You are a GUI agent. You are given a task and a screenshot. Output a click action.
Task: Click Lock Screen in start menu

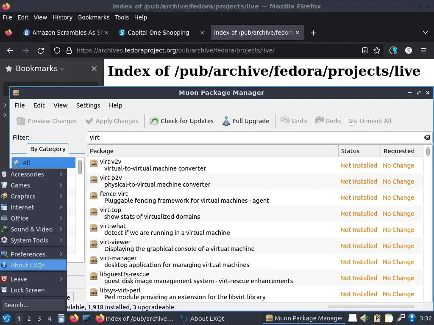coord(33,290)
